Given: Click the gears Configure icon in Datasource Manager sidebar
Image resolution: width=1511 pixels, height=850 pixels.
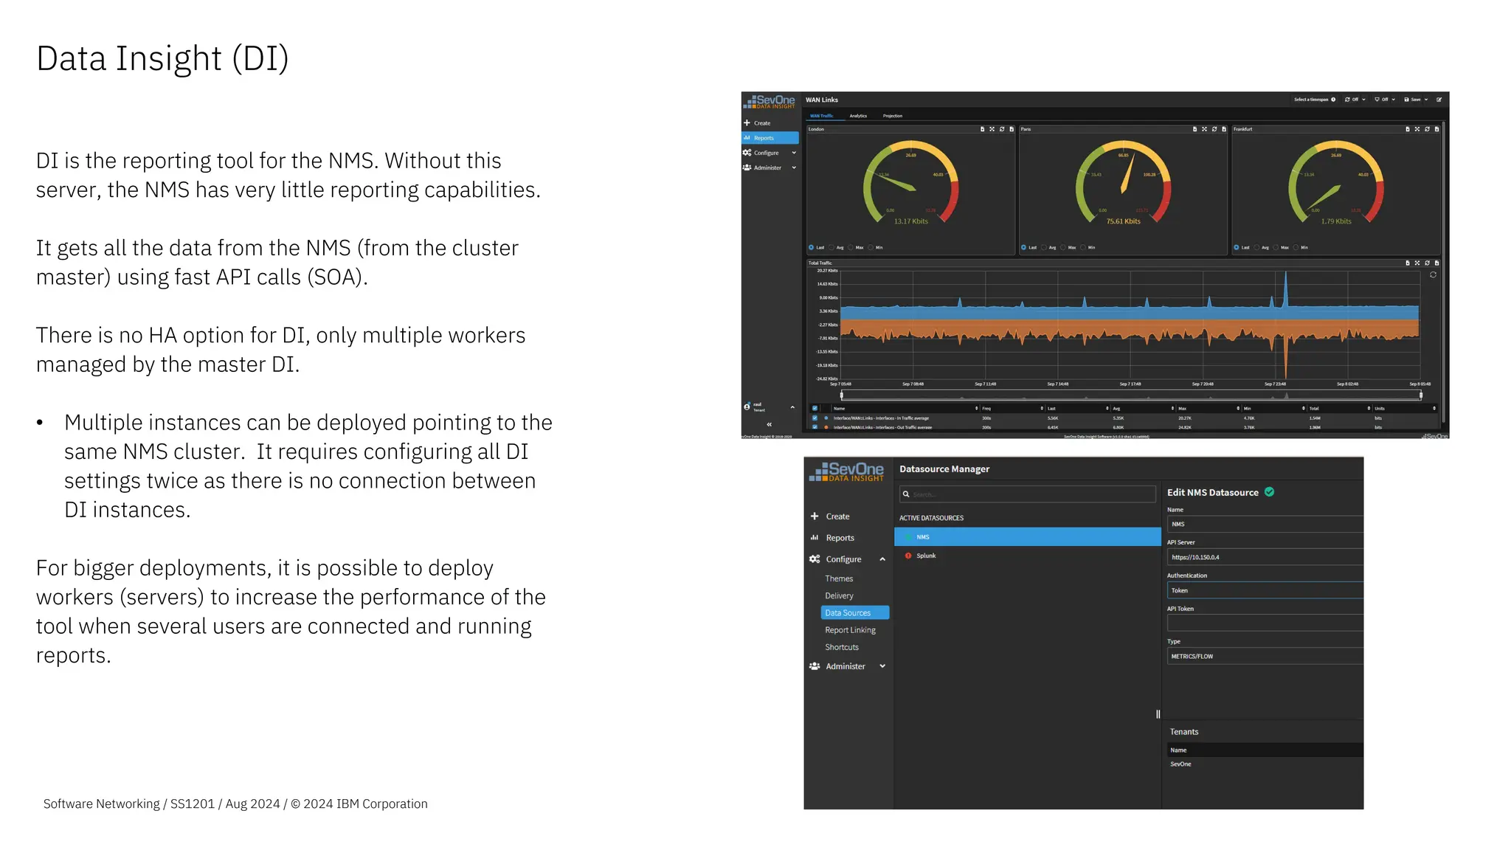Looking at the screenshot, I should [815, 559].
